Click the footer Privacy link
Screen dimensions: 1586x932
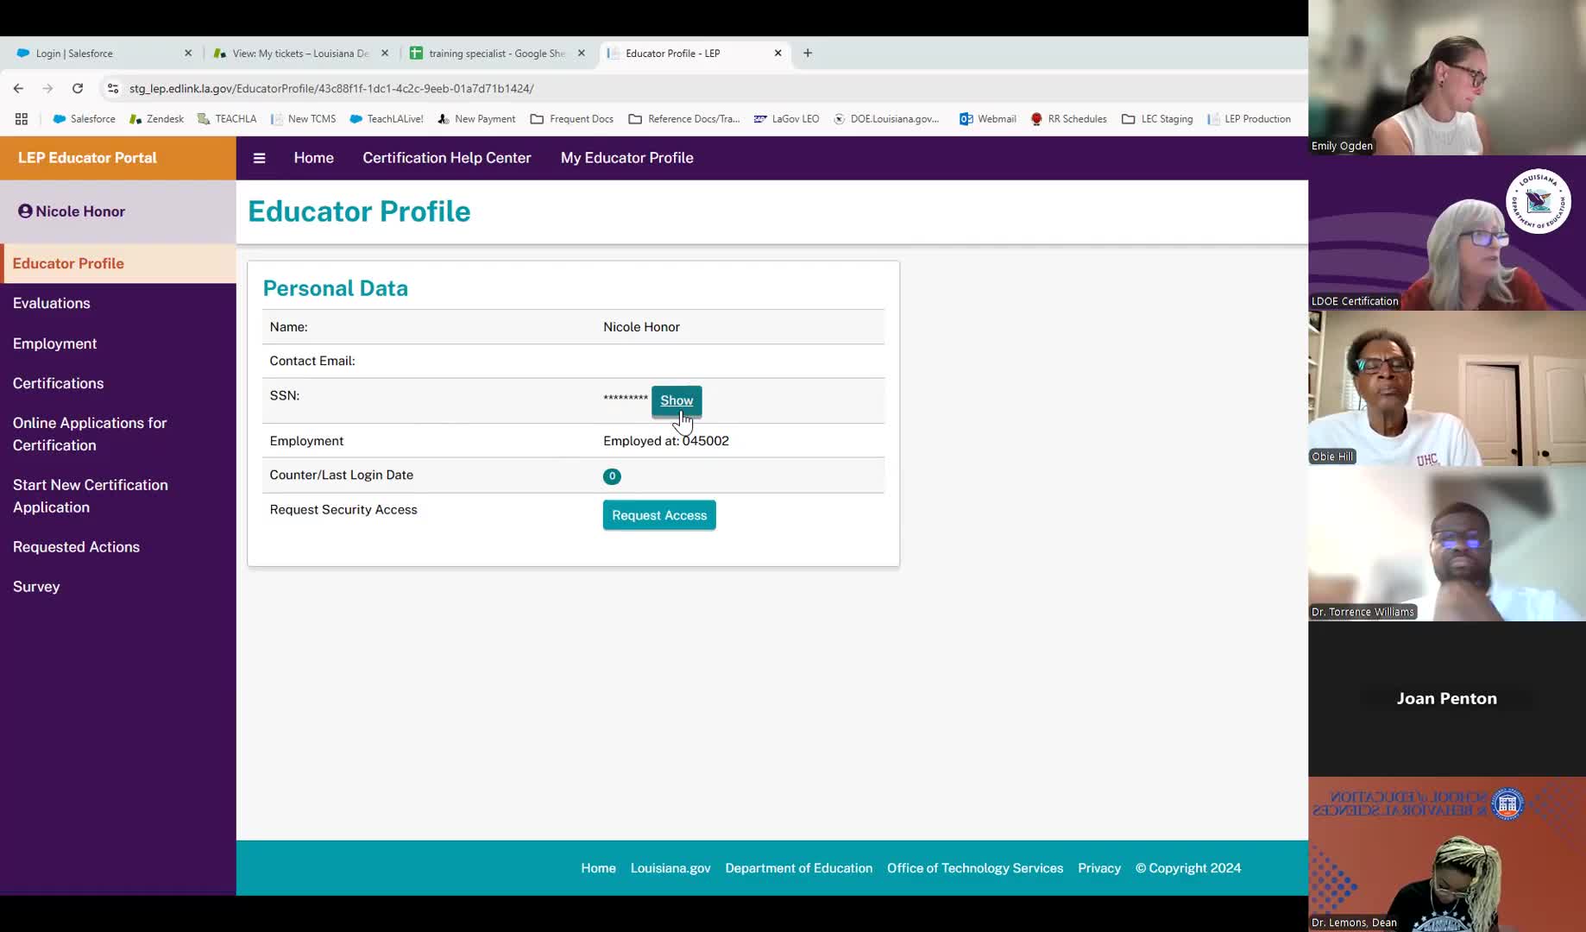tap(1099, 868)
